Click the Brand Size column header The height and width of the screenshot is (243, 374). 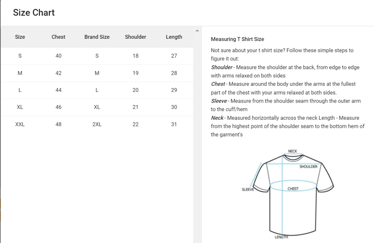point(97,37)
